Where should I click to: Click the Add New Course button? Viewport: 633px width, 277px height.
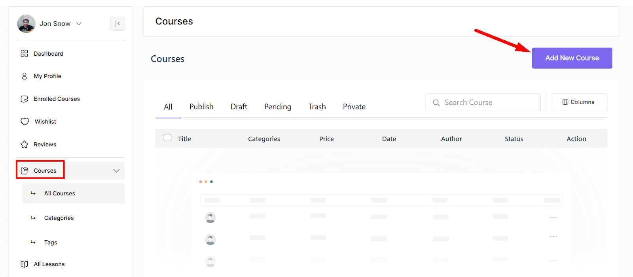click(x=572, y=58)
